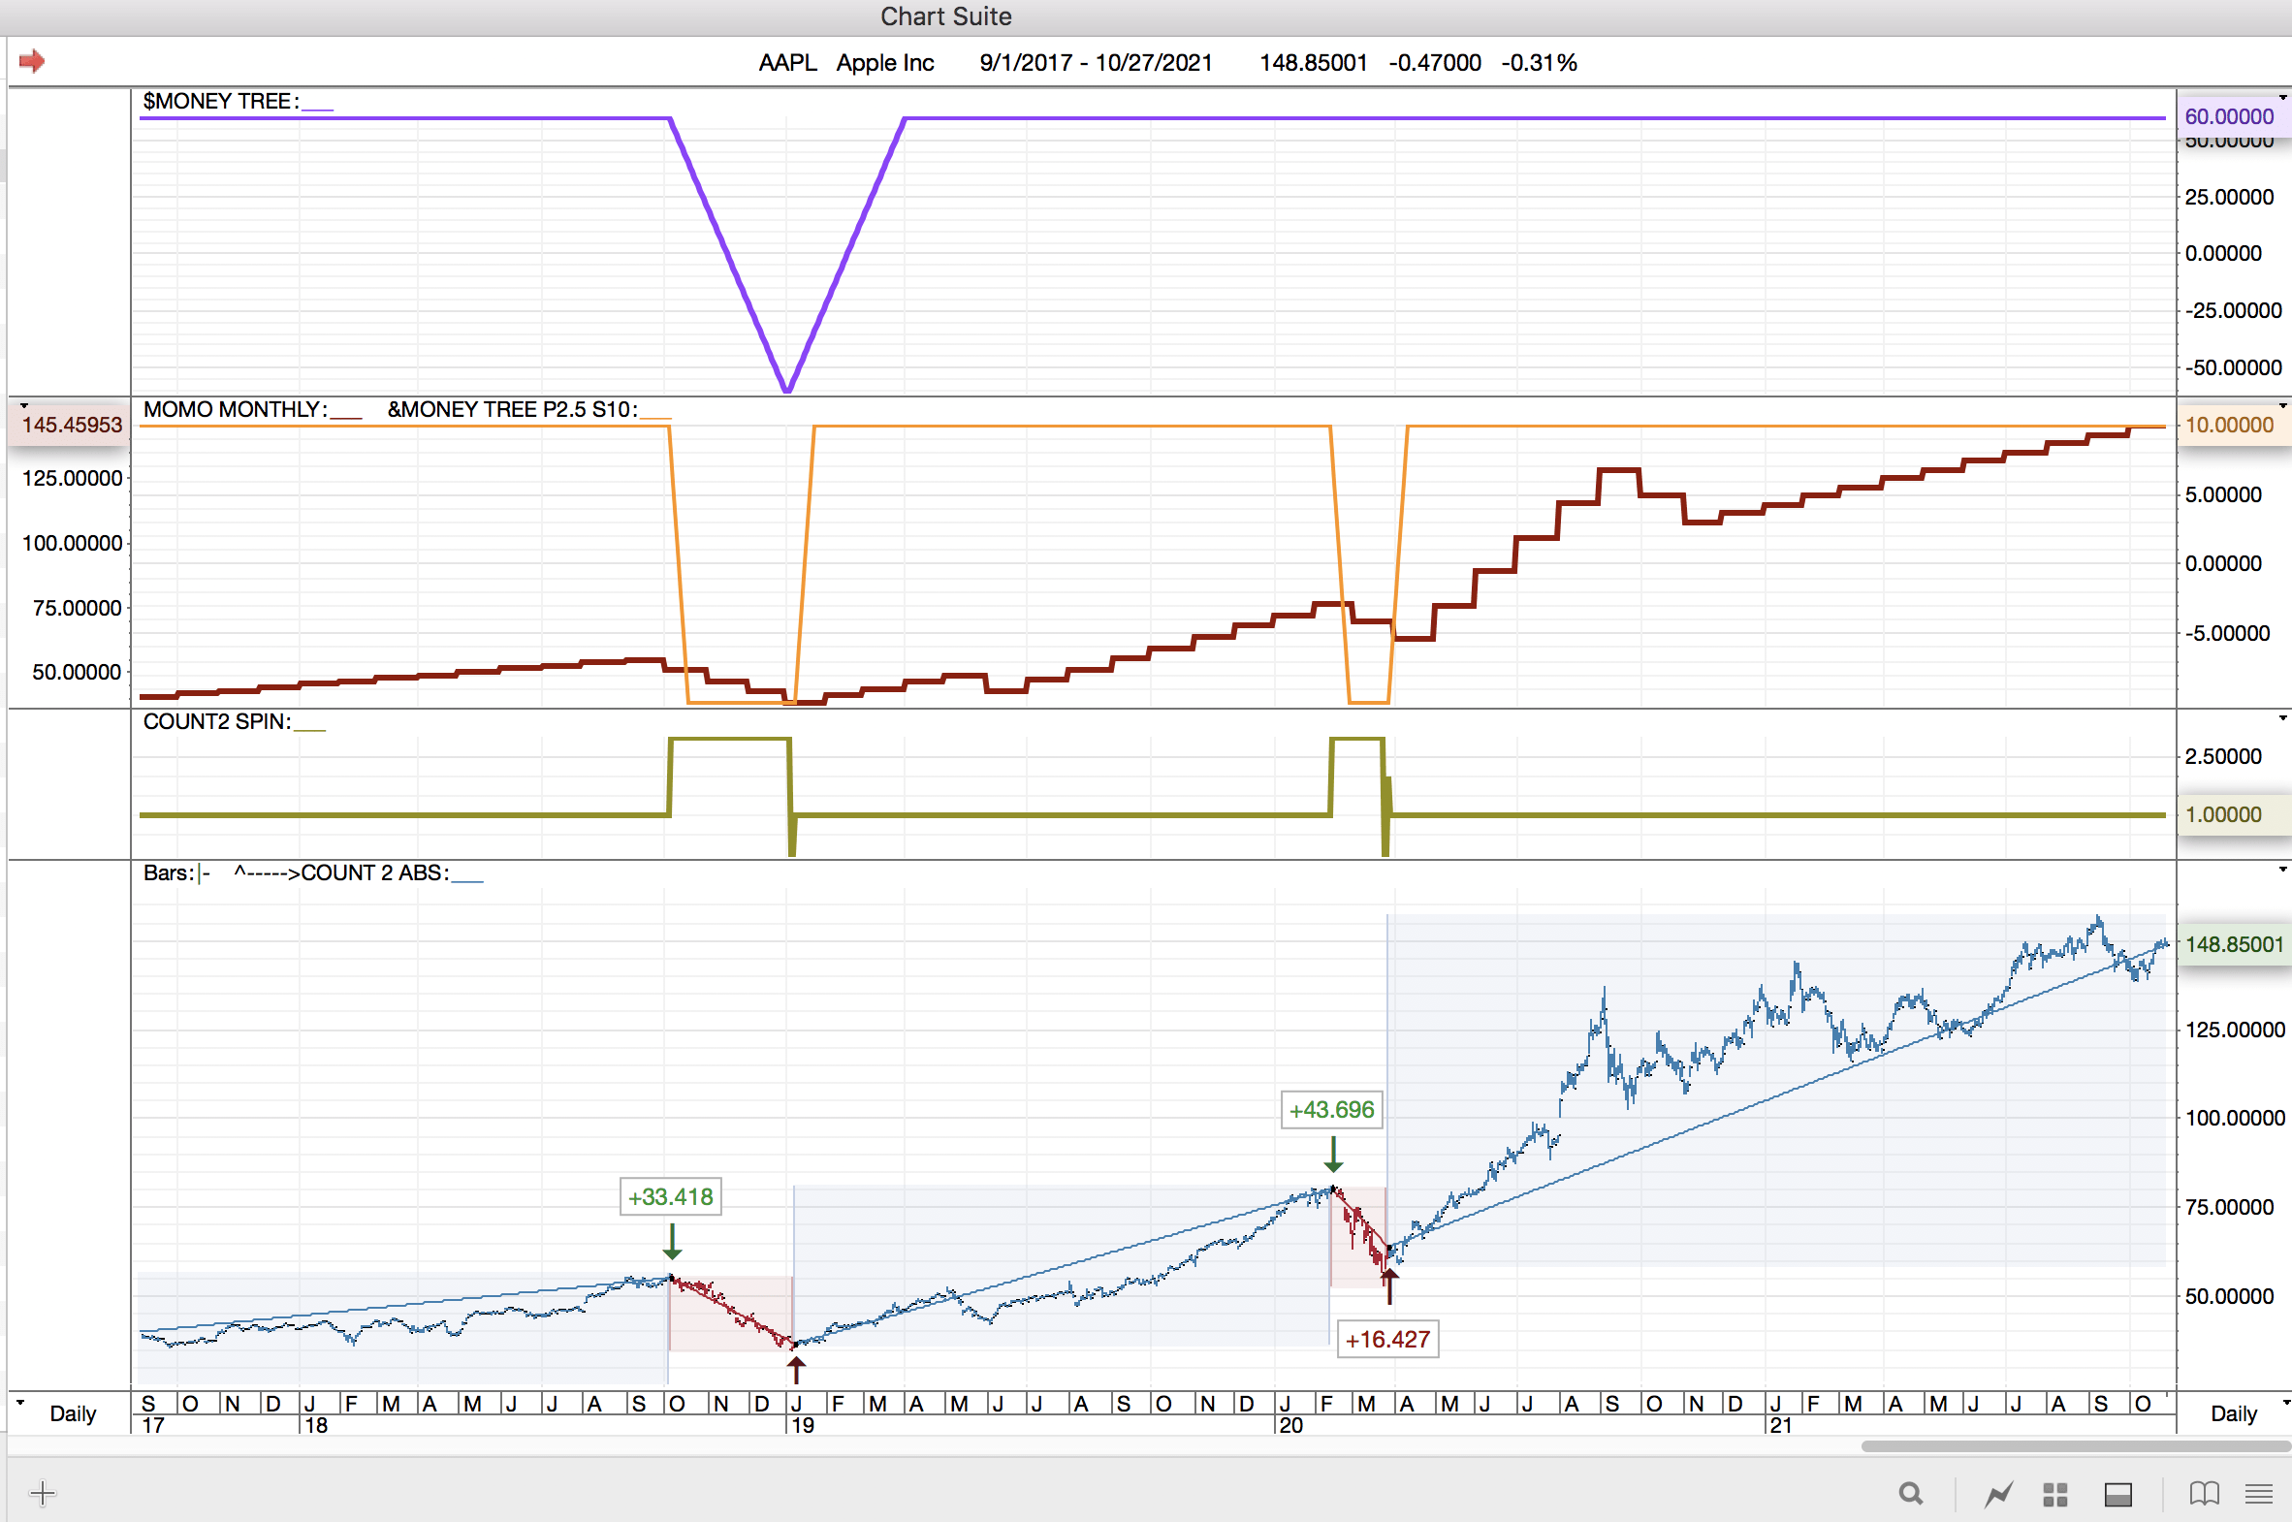Switch to the four-square grid layout icon
This screenshot has height=1522, width=2292.
(x=2055, y=1493)
